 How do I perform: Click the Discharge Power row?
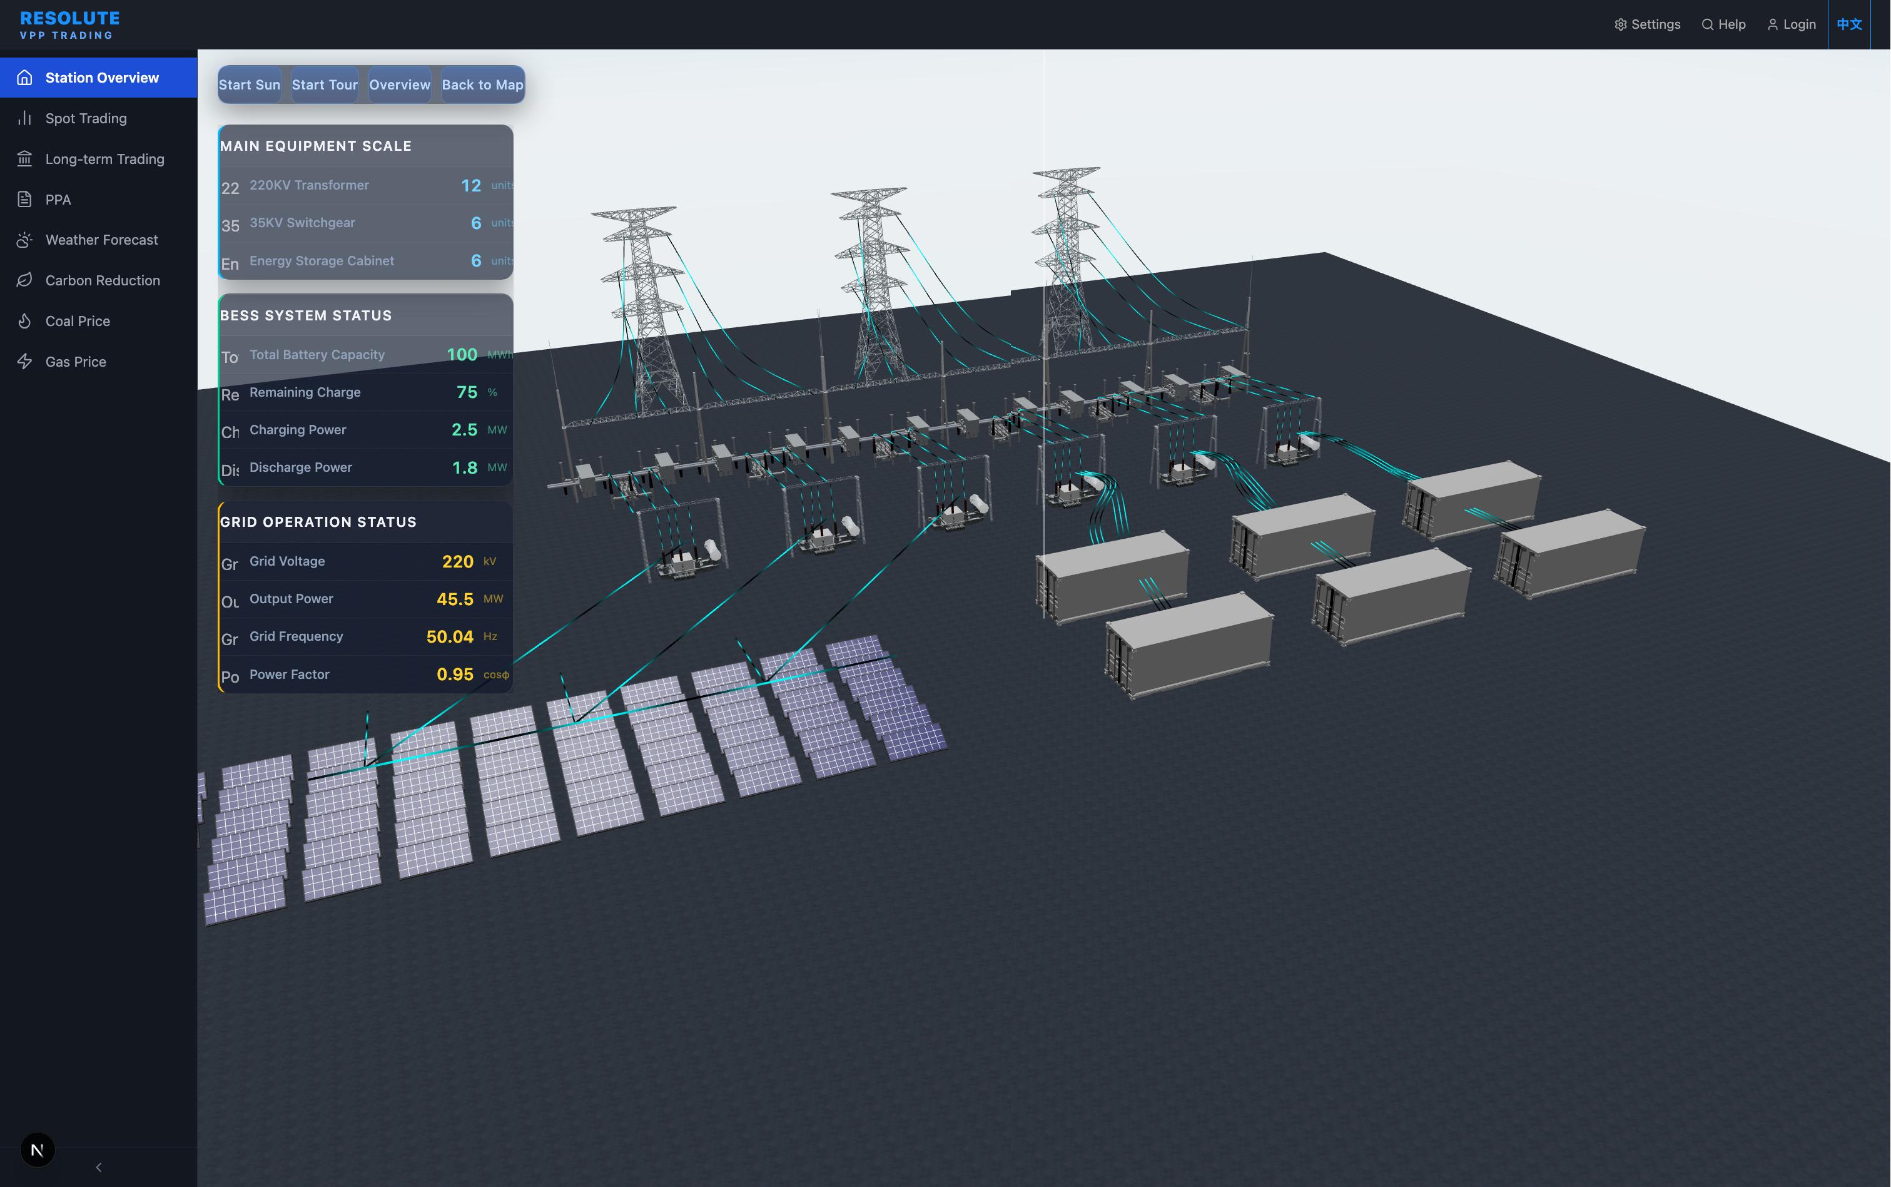[x=367, y=468]
